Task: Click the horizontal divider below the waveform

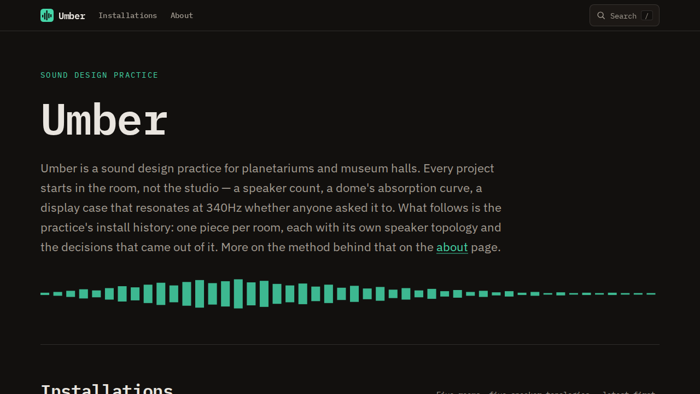Action: pos(350,344)
